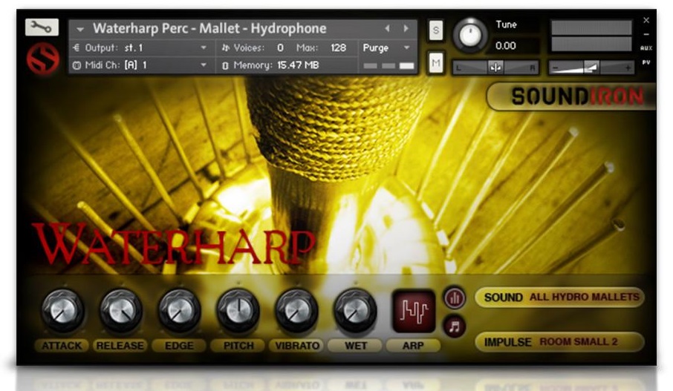This screenshot has width=673, height=391.
Task: Click the PITCH label
Action: coord(238,346)
